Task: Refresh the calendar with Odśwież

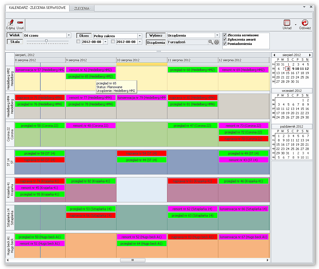Action: click(305, 23)
